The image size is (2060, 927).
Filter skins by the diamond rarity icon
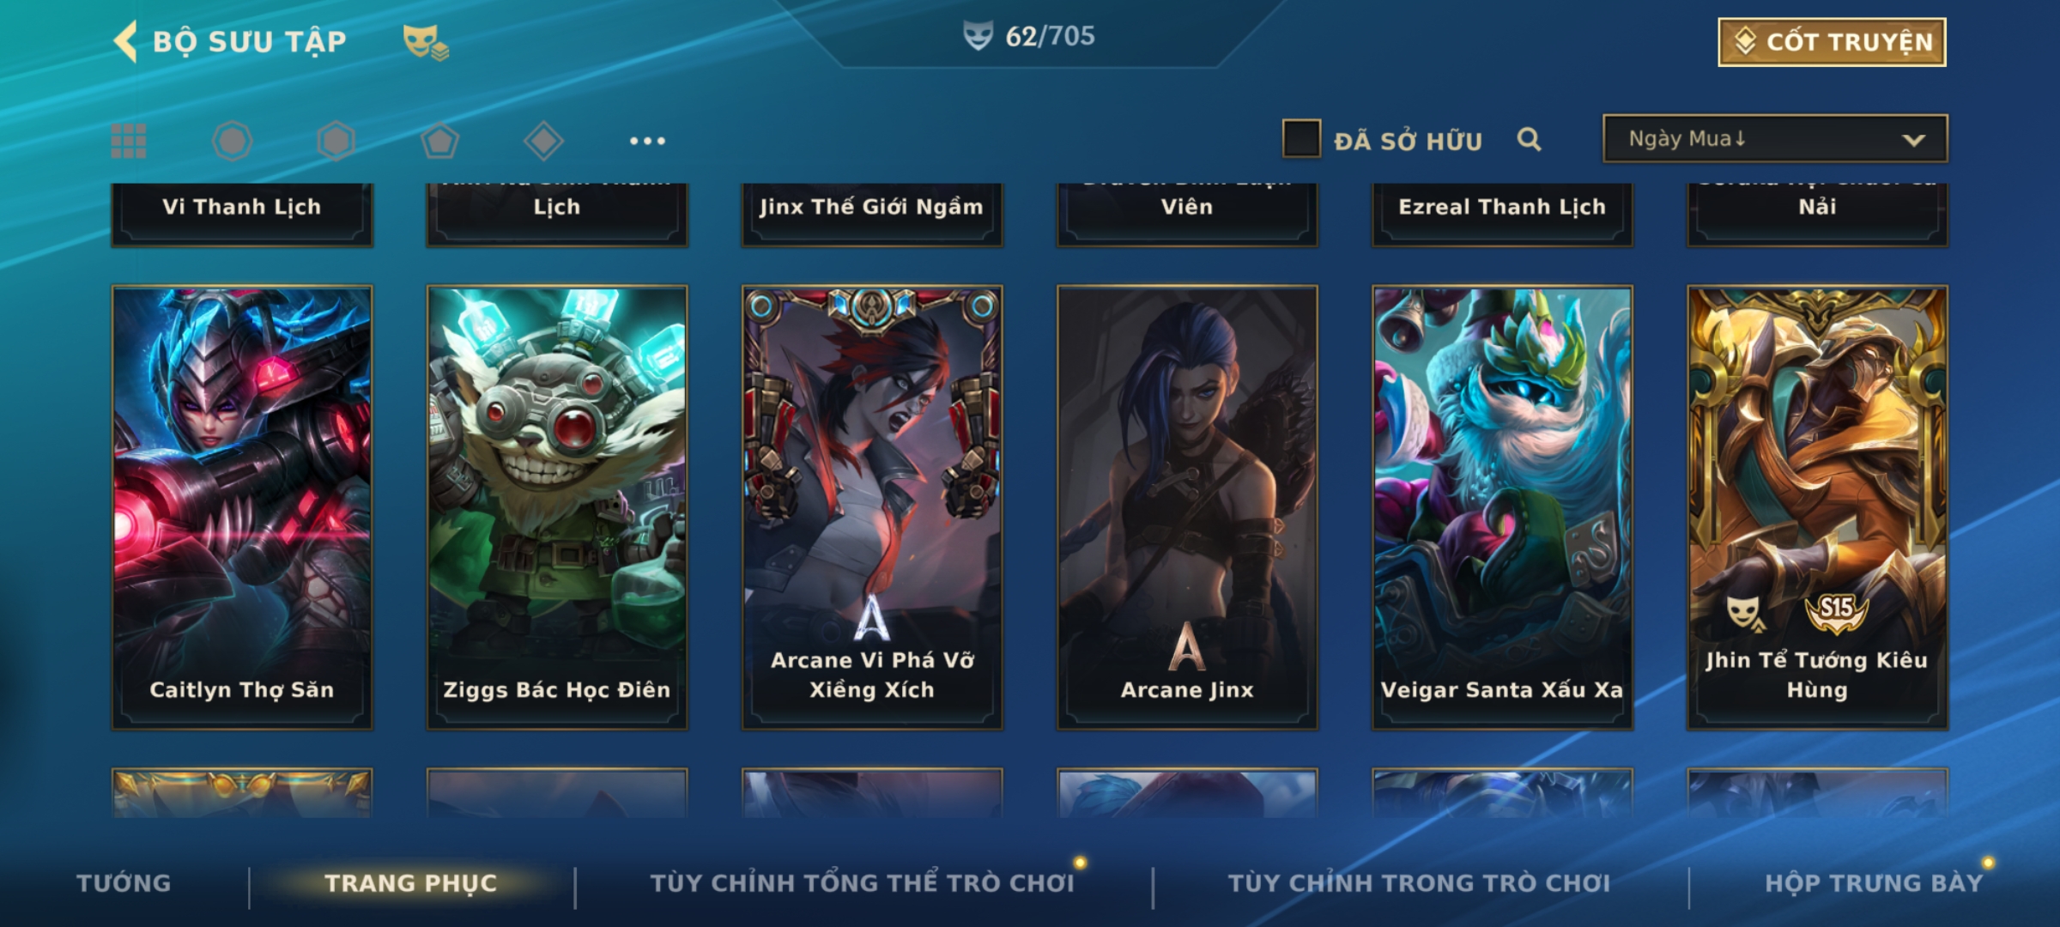543,141
